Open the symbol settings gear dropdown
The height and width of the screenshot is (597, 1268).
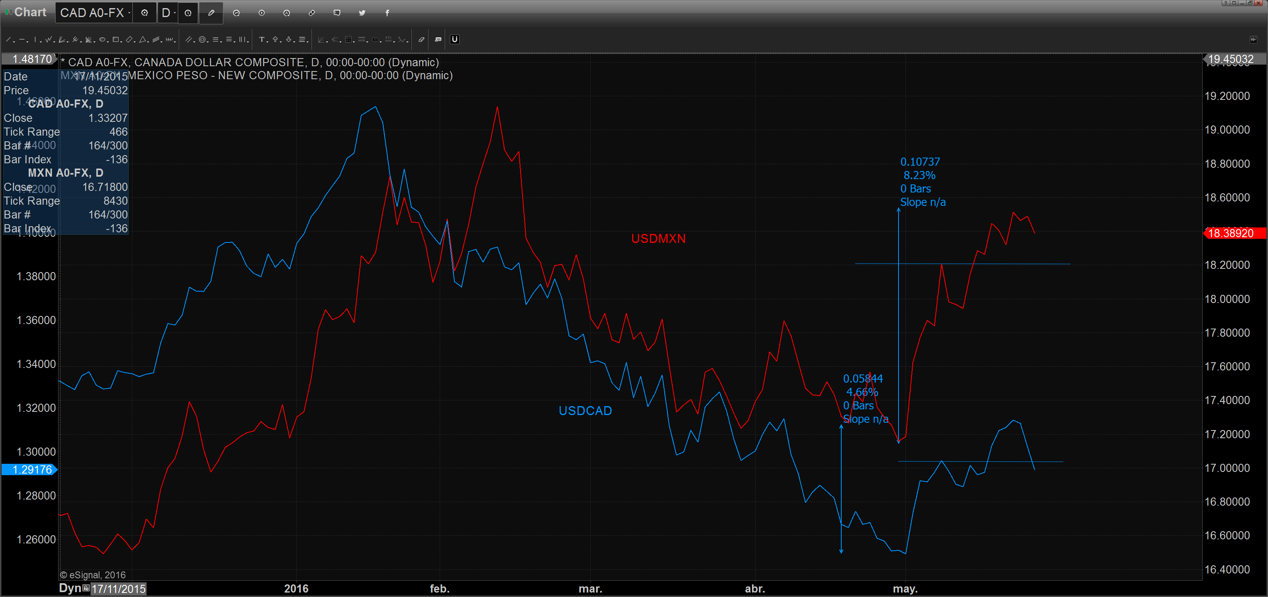[145, 13]
